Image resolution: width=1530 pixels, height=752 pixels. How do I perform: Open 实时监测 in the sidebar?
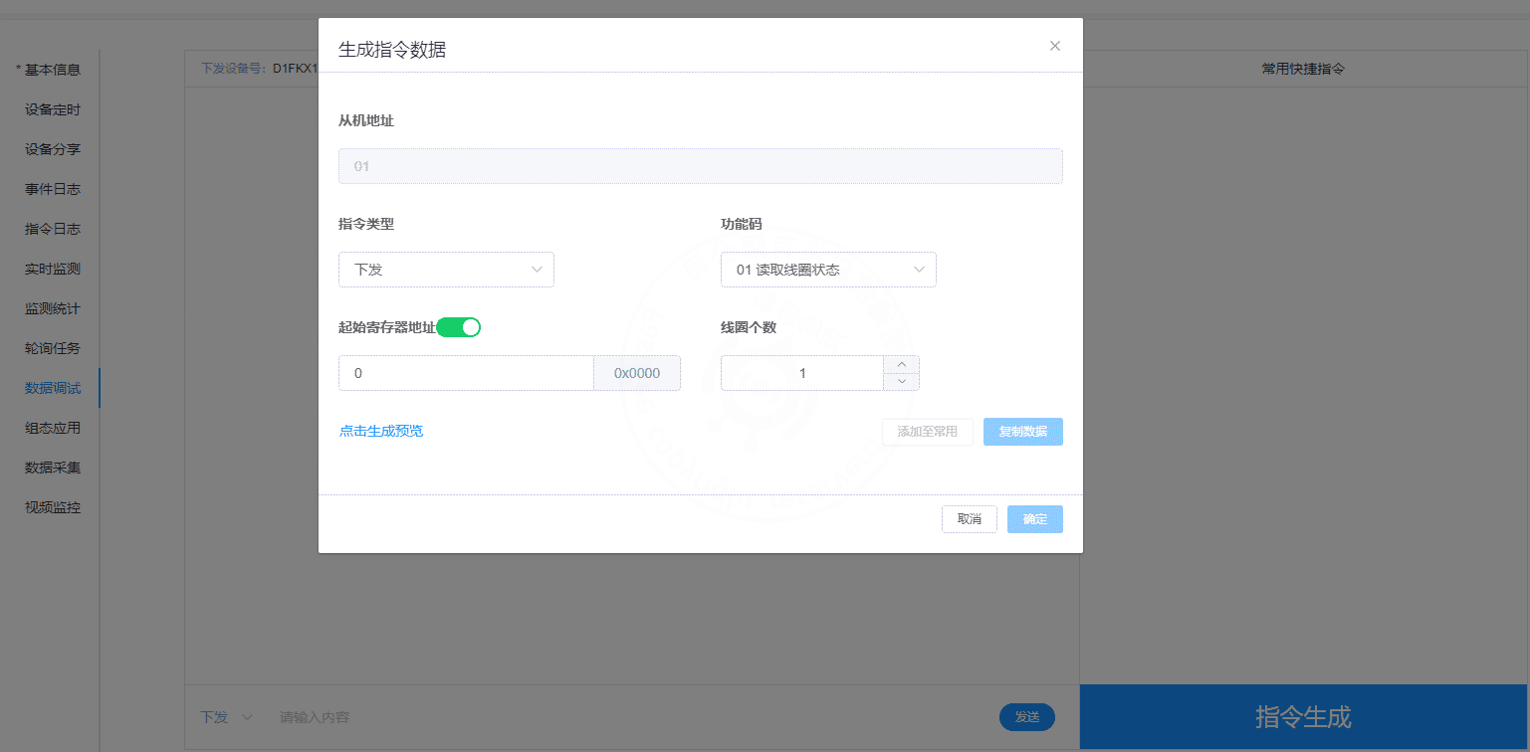tap(53, 269)
